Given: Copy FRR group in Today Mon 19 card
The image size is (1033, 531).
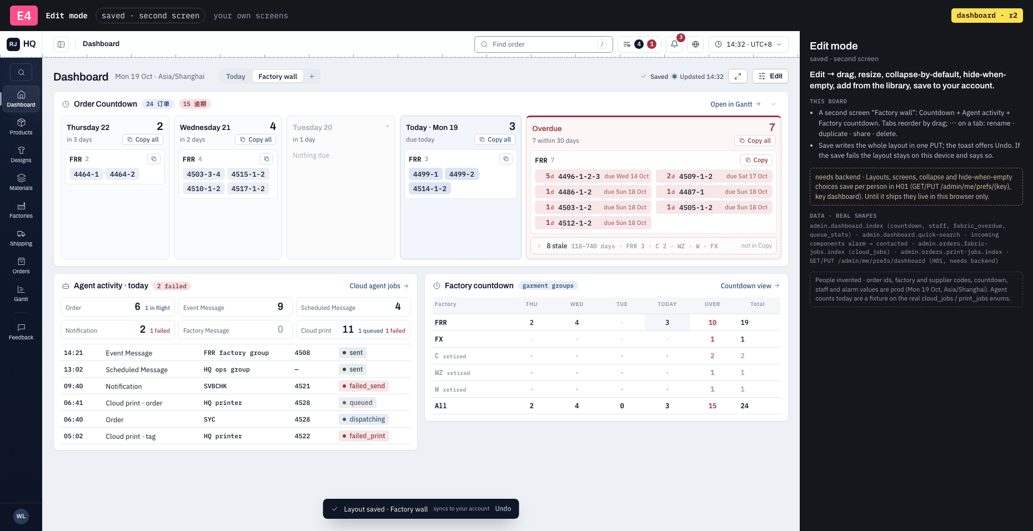Looking at the screenshot, I should pos(506,159).
